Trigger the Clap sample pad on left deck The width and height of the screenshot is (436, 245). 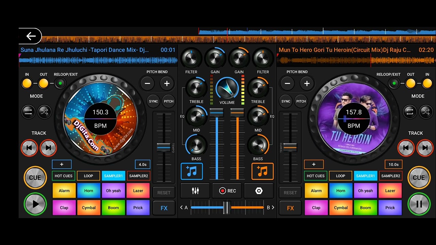pos(64,208)
